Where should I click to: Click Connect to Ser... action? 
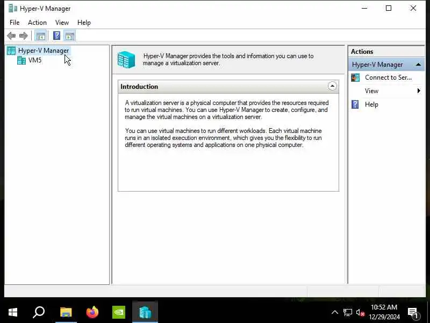(x=388, y=78)
